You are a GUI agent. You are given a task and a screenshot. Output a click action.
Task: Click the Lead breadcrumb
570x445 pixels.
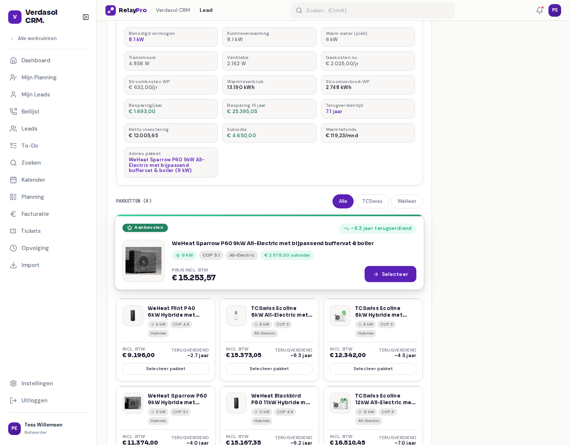pyautogui.click(x=206, y=10)
